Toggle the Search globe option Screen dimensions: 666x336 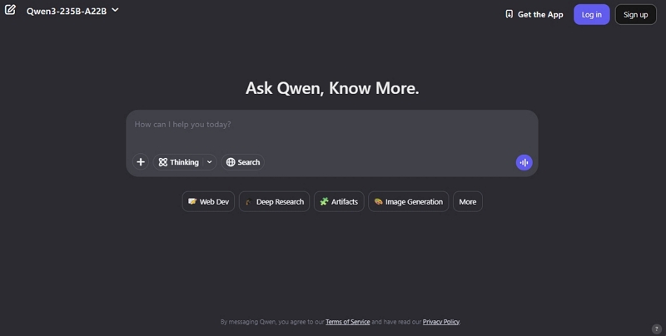coord(243,162)
